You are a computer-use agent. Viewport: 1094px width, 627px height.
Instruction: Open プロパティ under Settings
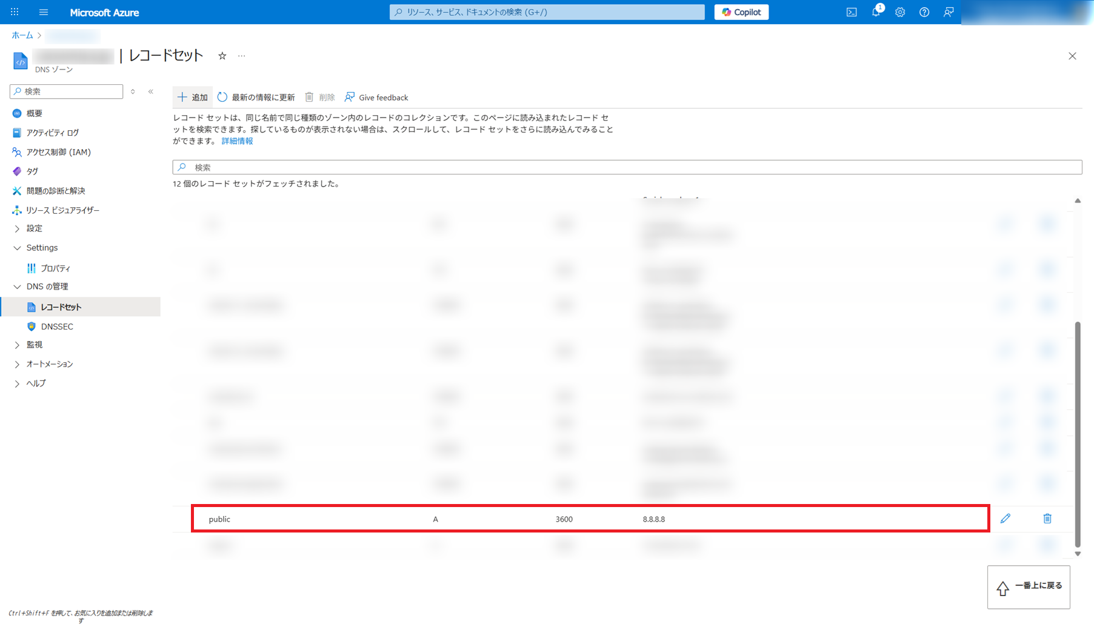pos(55,268)
